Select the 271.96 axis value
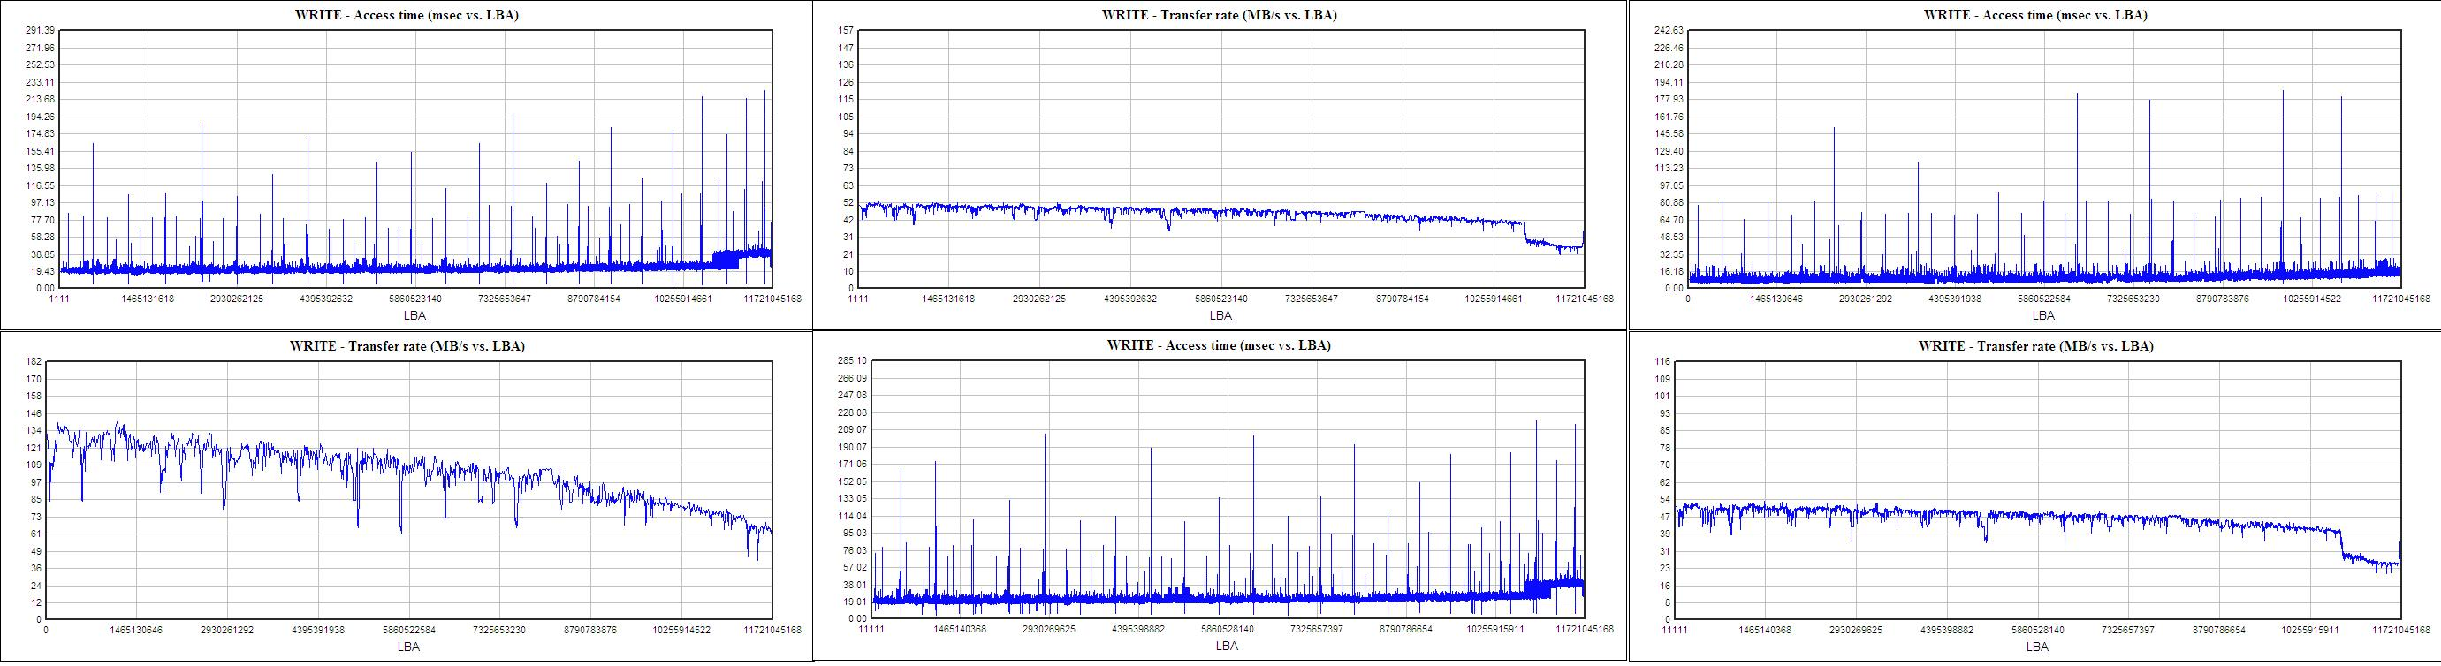 click(40, 48)
